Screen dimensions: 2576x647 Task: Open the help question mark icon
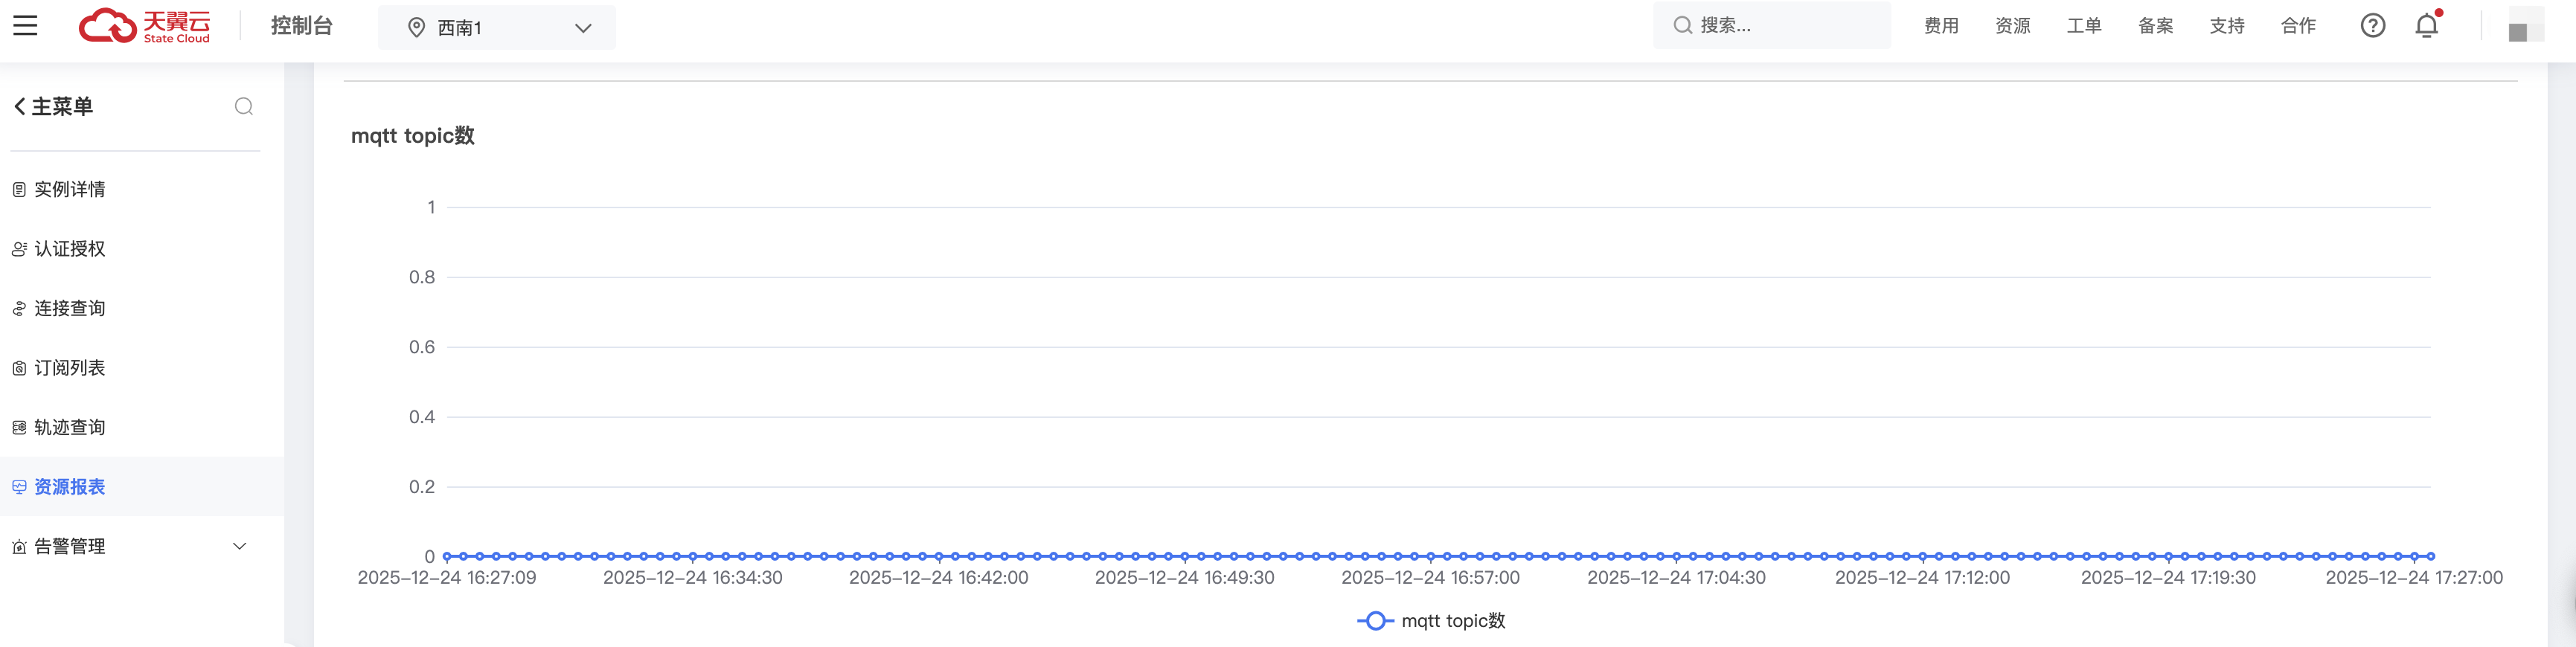2372,26
